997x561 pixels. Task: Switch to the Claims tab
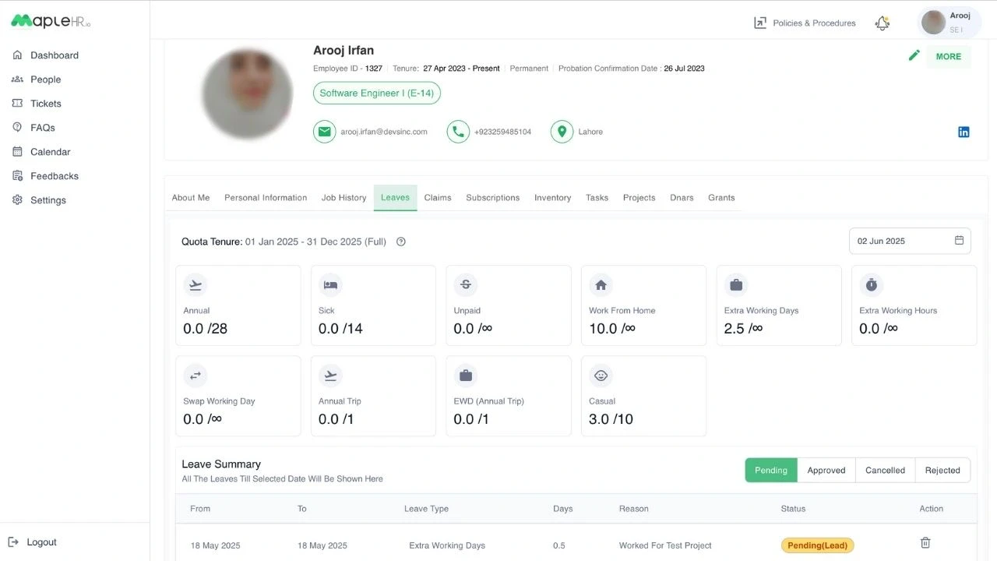click(438, 198)
